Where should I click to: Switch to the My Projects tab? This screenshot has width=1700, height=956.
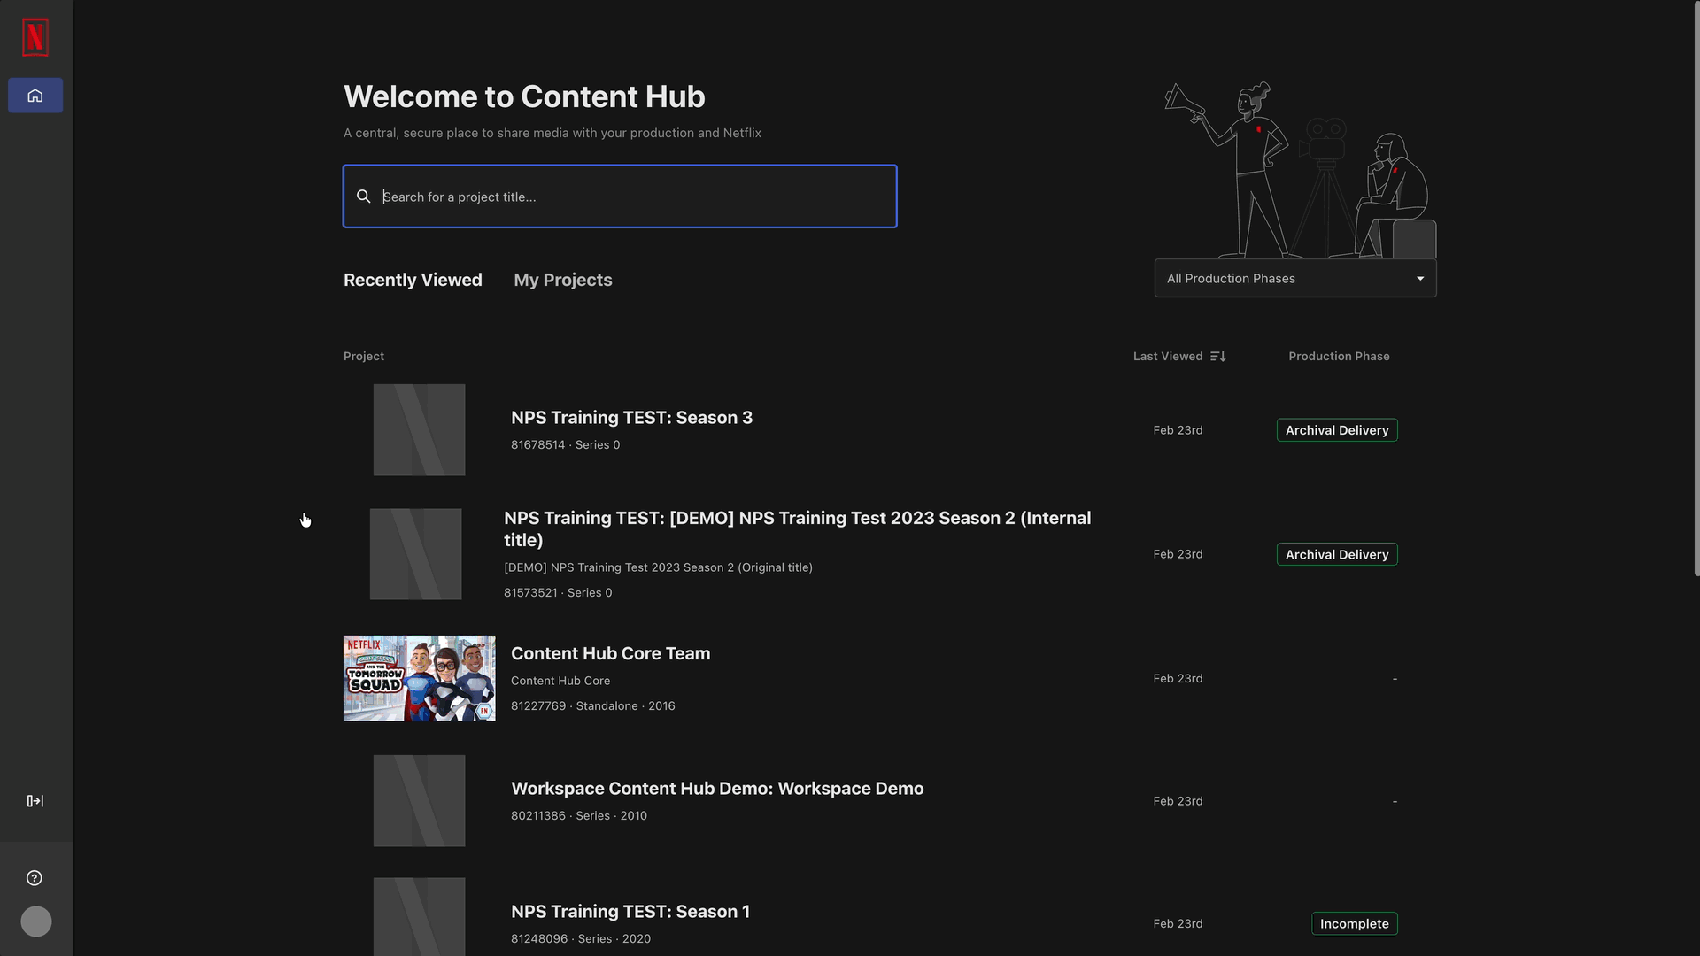click(563, 280)
